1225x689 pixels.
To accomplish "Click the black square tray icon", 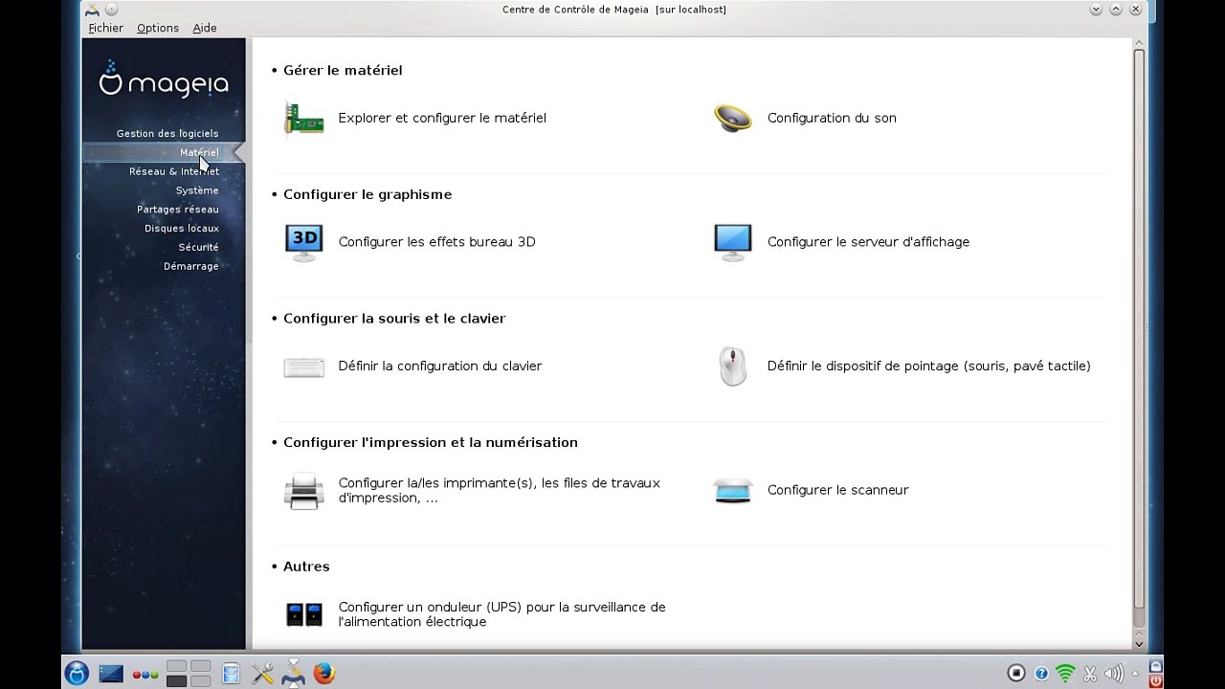I will click(x=1016, y=674).
